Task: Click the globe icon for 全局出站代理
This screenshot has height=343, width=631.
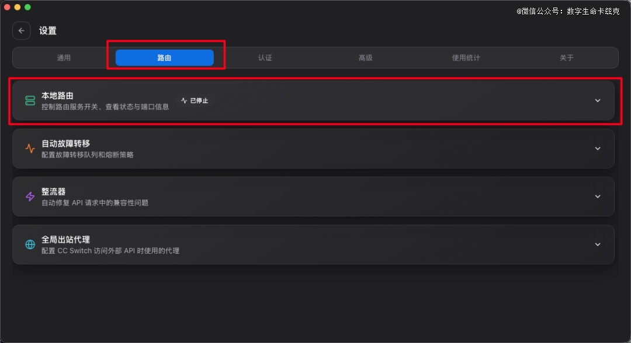Action: click(30, 244)
